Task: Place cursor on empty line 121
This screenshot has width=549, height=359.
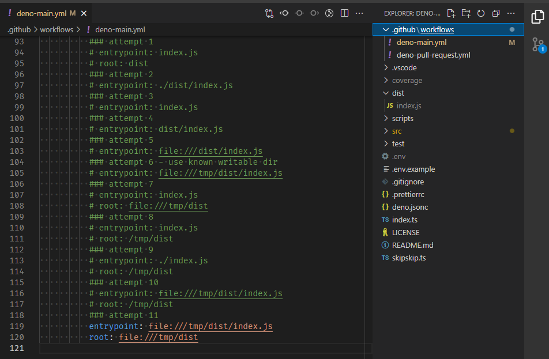Action: pos(205,348)
